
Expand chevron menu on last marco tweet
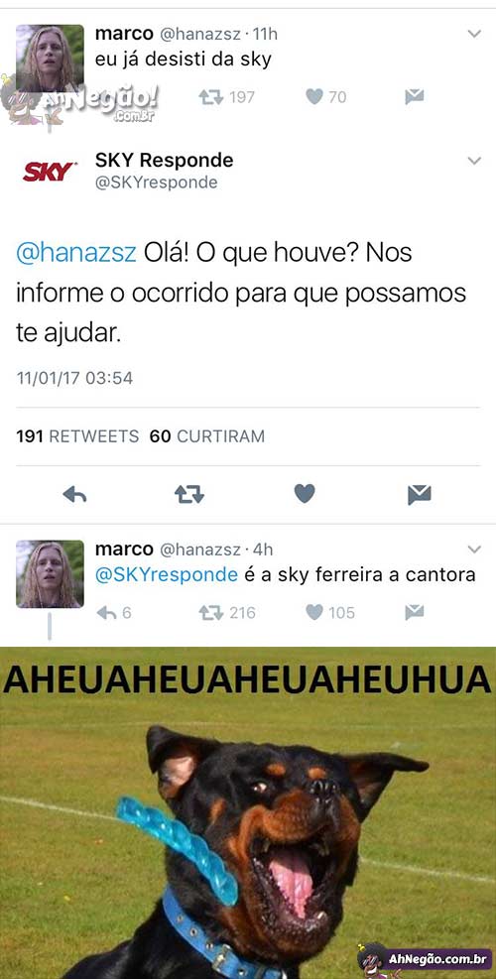pyautogui.click(x=475, y=550)
